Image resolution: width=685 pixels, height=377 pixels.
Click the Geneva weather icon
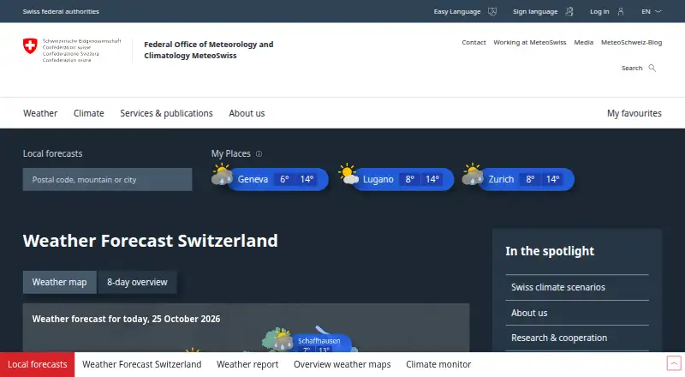222,175
